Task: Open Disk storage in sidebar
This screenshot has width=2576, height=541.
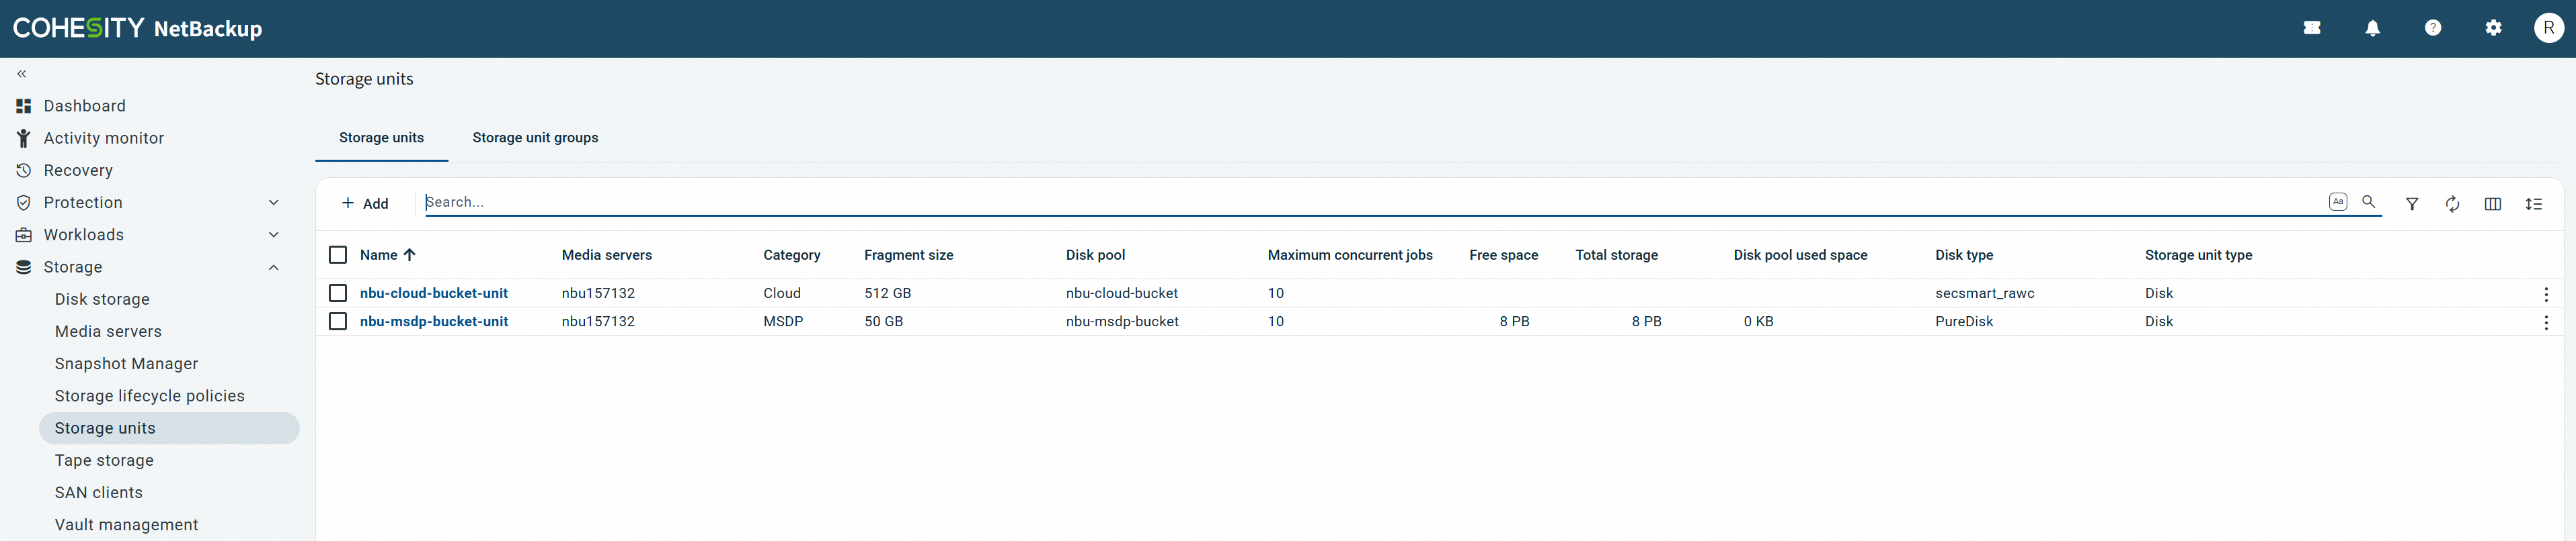Action: (102, 299)
